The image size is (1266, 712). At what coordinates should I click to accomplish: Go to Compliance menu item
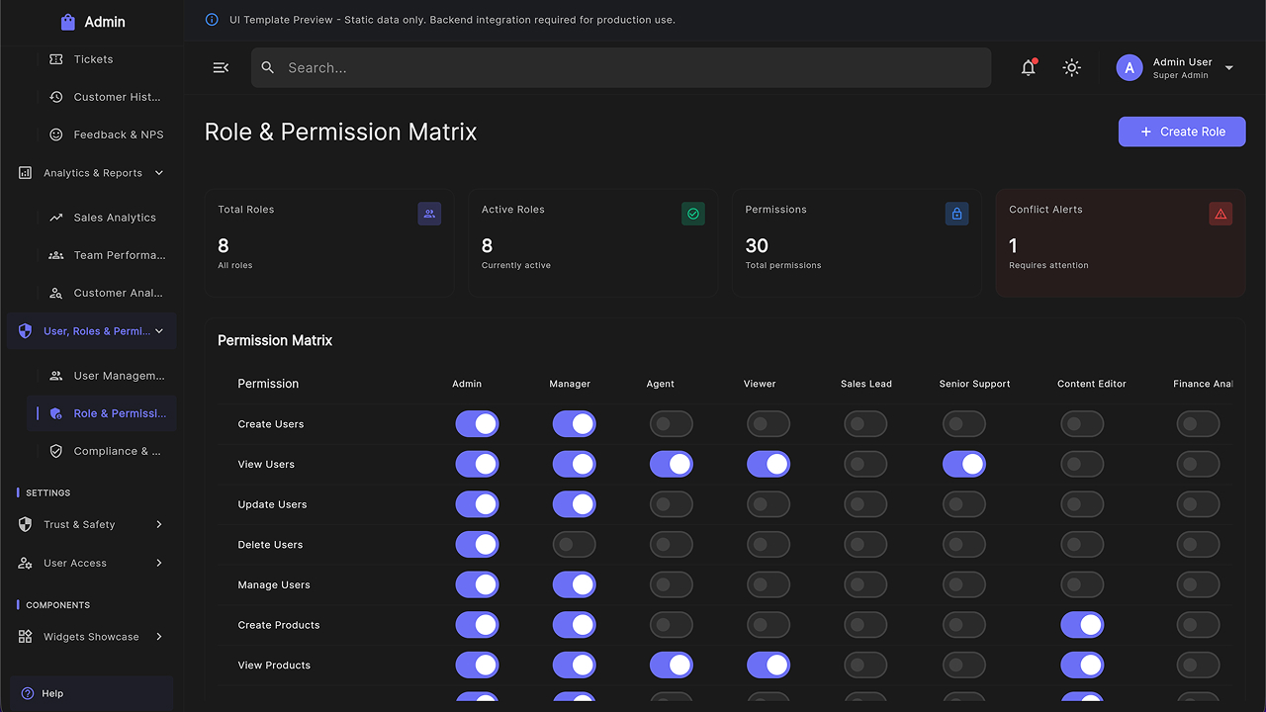(103, 451)
